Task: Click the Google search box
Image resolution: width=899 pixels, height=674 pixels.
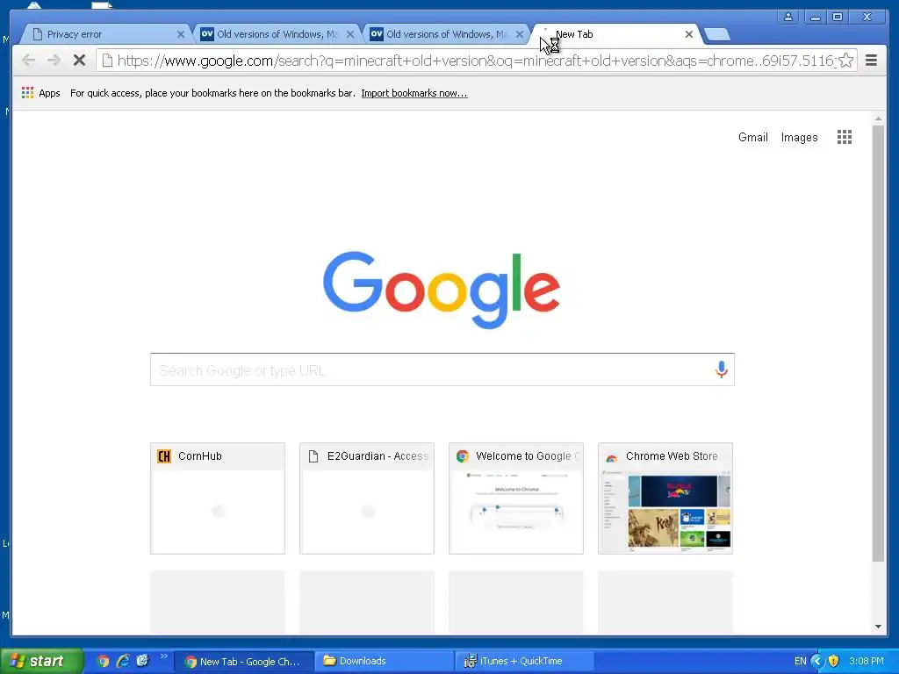Action: click(442, 369)
